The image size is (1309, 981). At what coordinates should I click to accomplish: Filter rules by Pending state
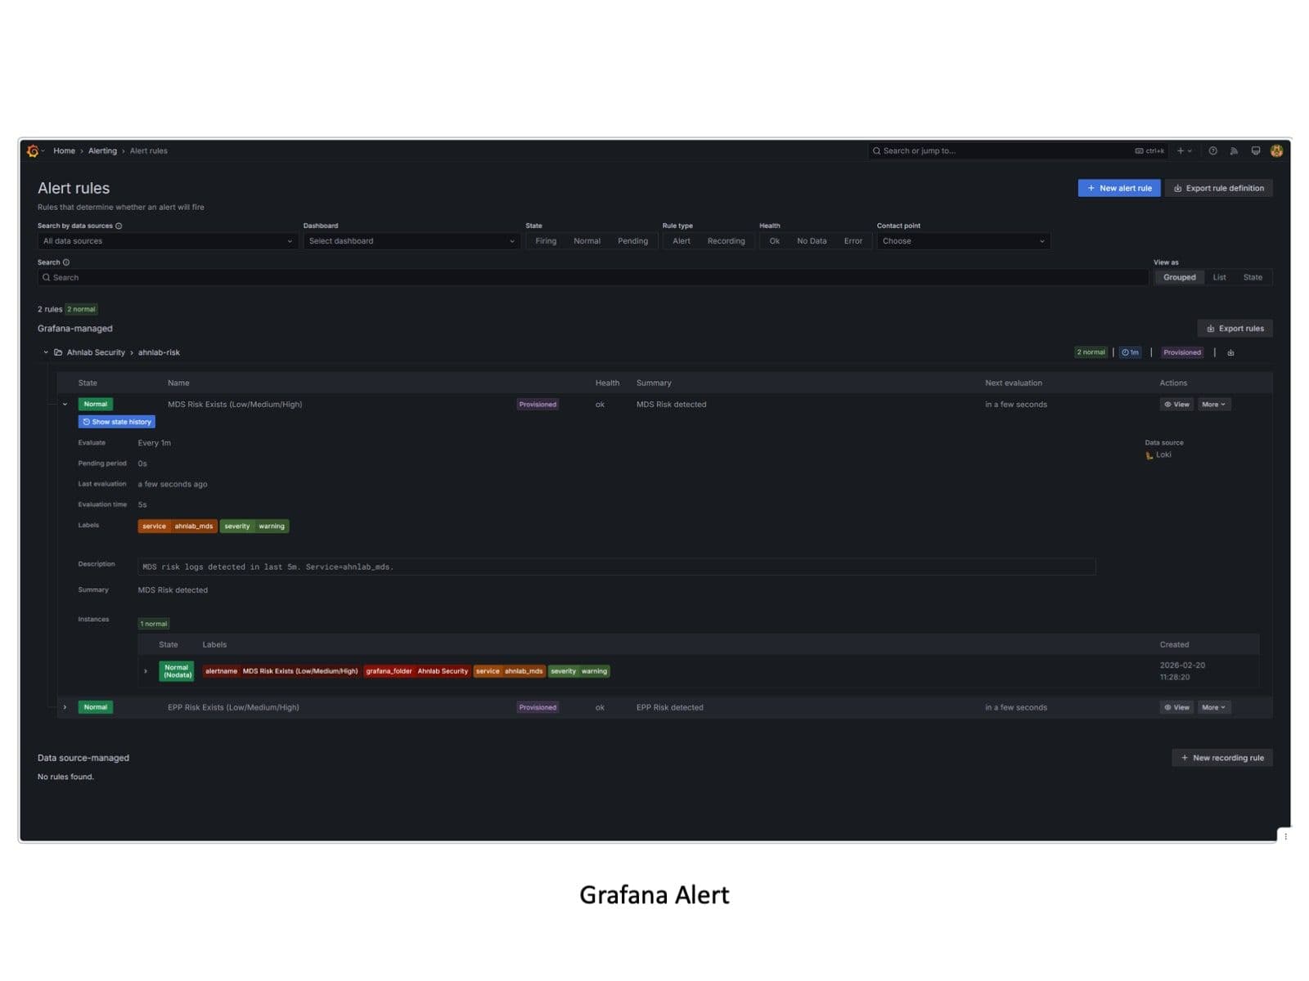[632, 241]
